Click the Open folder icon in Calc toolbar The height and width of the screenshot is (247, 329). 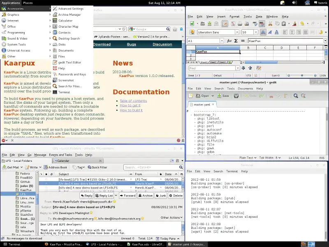pyautogui.click(x=202, y=24)
